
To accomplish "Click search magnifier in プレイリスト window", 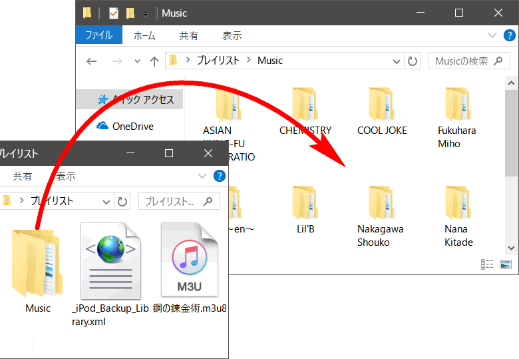I will [x=208, y=201].
